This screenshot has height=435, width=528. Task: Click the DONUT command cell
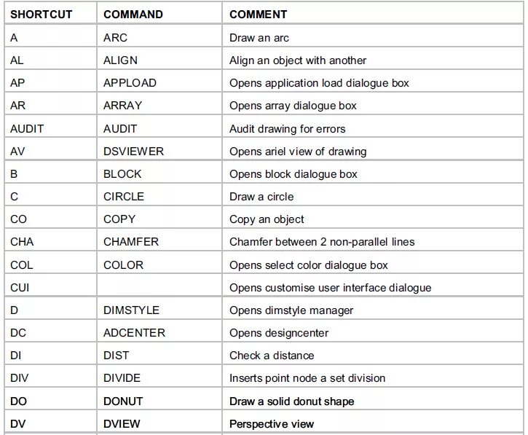coord(123,401)
